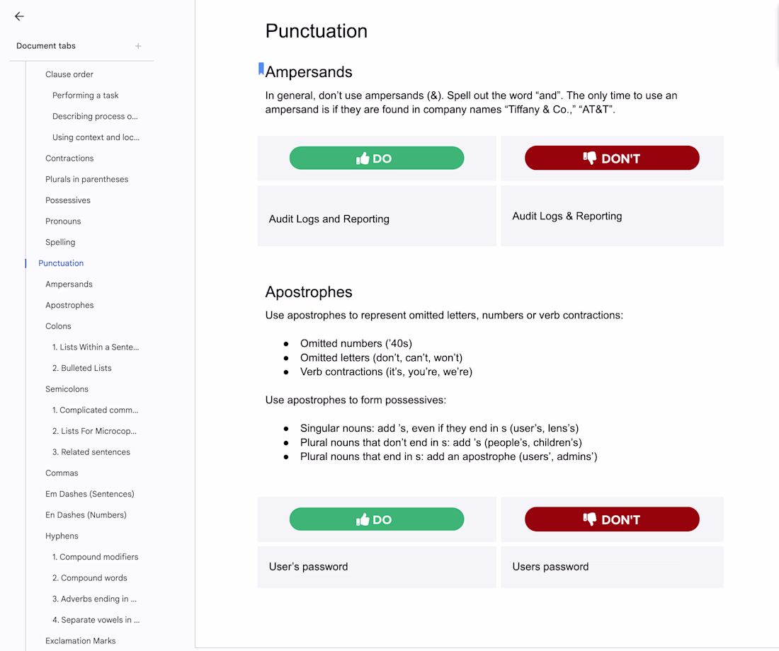This screenshot has width=779, height=651.
Task: Select Apostrophes in the document outline
Action: [x=69, y=306]
